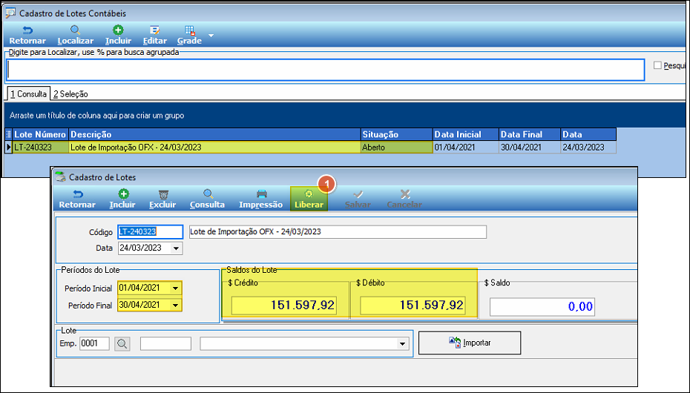Toggle the Pesquisa checkbox
Image resolution: width=690 pixels, height=393 pixels.
[x=657, y=65]
